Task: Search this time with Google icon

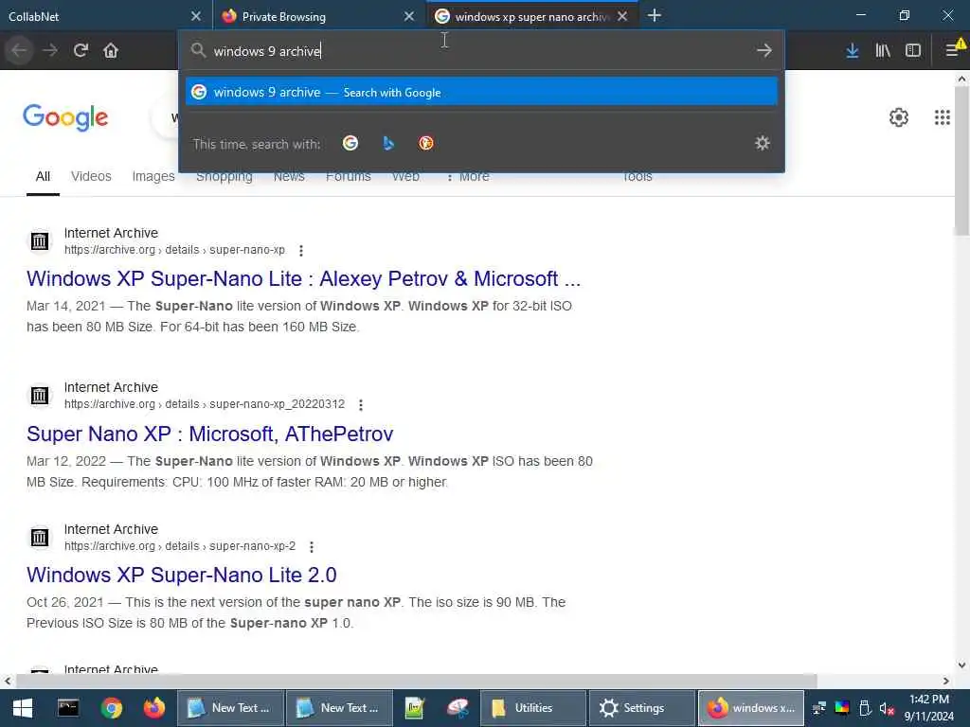Action: pos(350,144)
